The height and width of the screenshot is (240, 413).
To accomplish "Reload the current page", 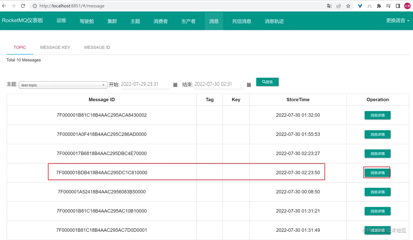I will tap(23, 6).
